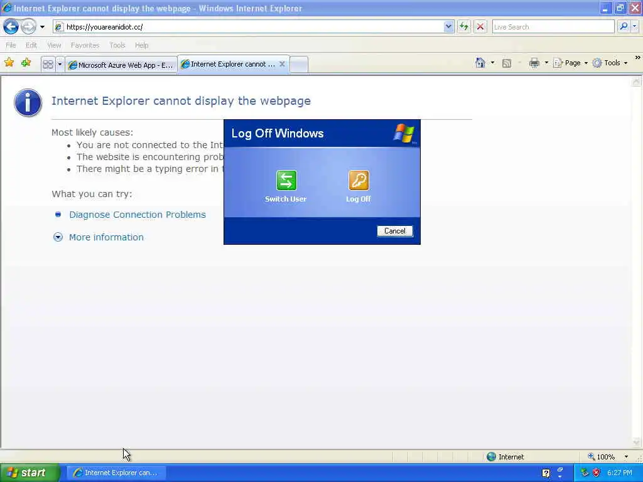
Task: Open the Home dropdown arrow
Action: pyautogui.click(x=492, y=63)
